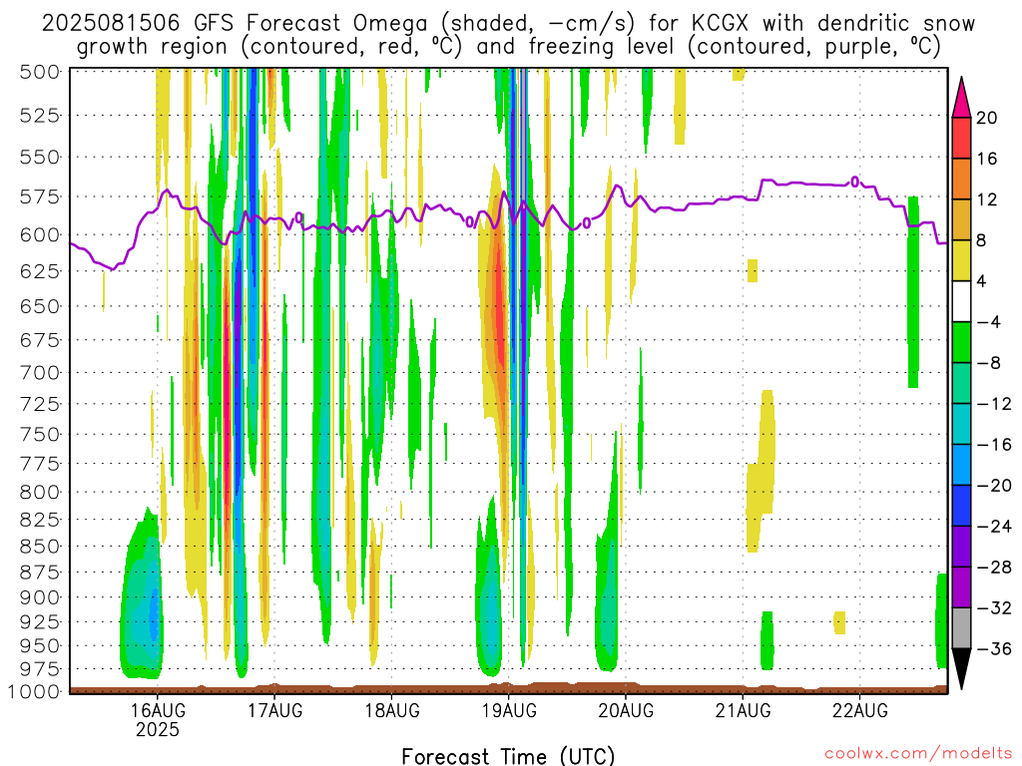Image resolution: width=1022 pixels, height=766 pixels.
Task: Click the 700 pressure level label
Action: 40,373
